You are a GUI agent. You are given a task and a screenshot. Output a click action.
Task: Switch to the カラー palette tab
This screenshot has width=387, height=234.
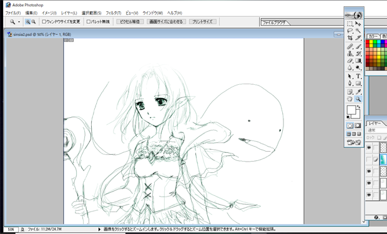point(373,37)
